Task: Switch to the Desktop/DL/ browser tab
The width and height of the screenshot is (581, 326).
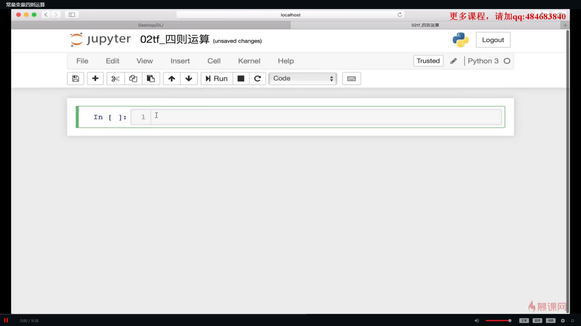Action: click(151, 25)
